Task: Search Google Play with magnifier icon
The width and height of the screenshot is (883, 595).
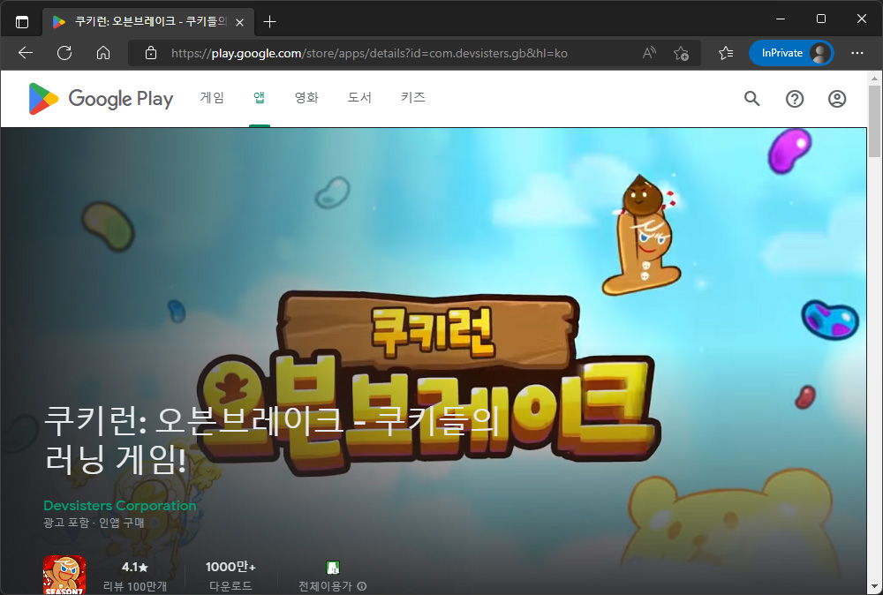Action: [751, 99]
